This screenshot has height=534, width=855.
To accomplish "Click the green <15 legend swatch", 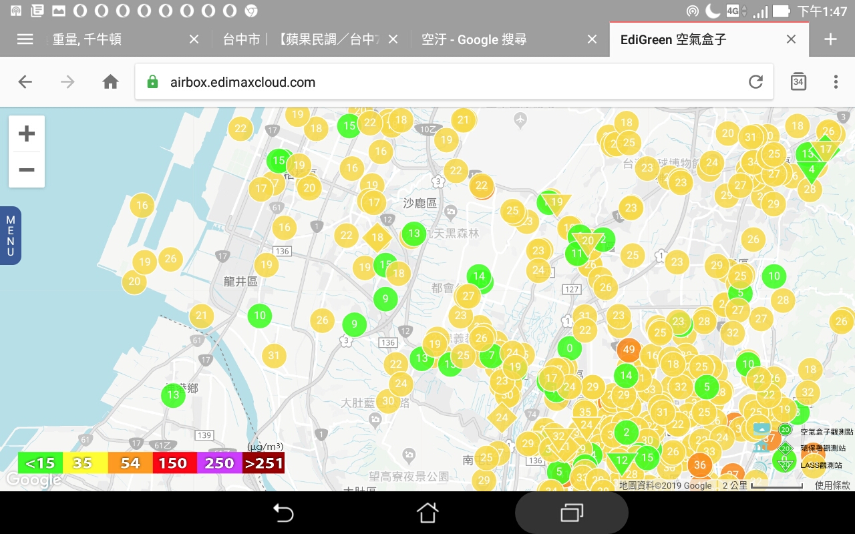I will [x=40, y=463].
